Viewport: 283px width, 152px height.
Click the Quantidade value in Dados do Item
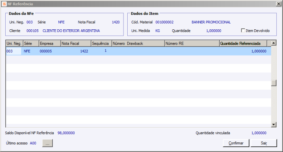pos(214,31)
